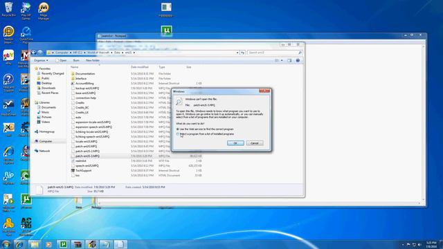Open the address bar history dropdown arrow
The height and width of the screenshot is (249, 443).
(x=237, y=53)
